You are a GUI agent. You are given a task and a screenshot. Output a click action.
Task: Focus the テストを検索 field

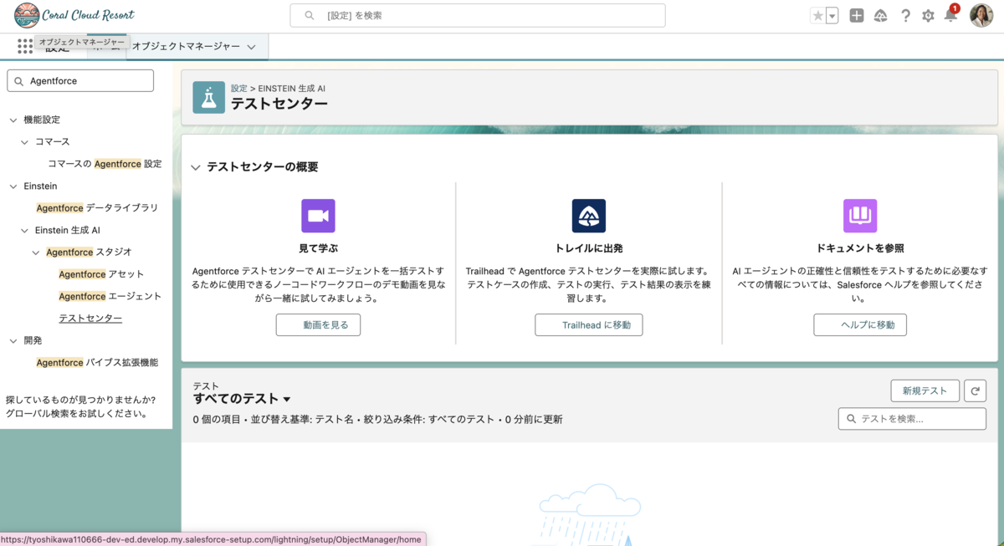click(912, 419)
